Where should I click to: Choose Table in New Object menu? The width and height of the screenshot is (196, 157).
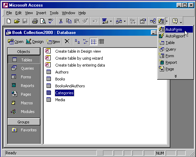[x=176, y=43]
